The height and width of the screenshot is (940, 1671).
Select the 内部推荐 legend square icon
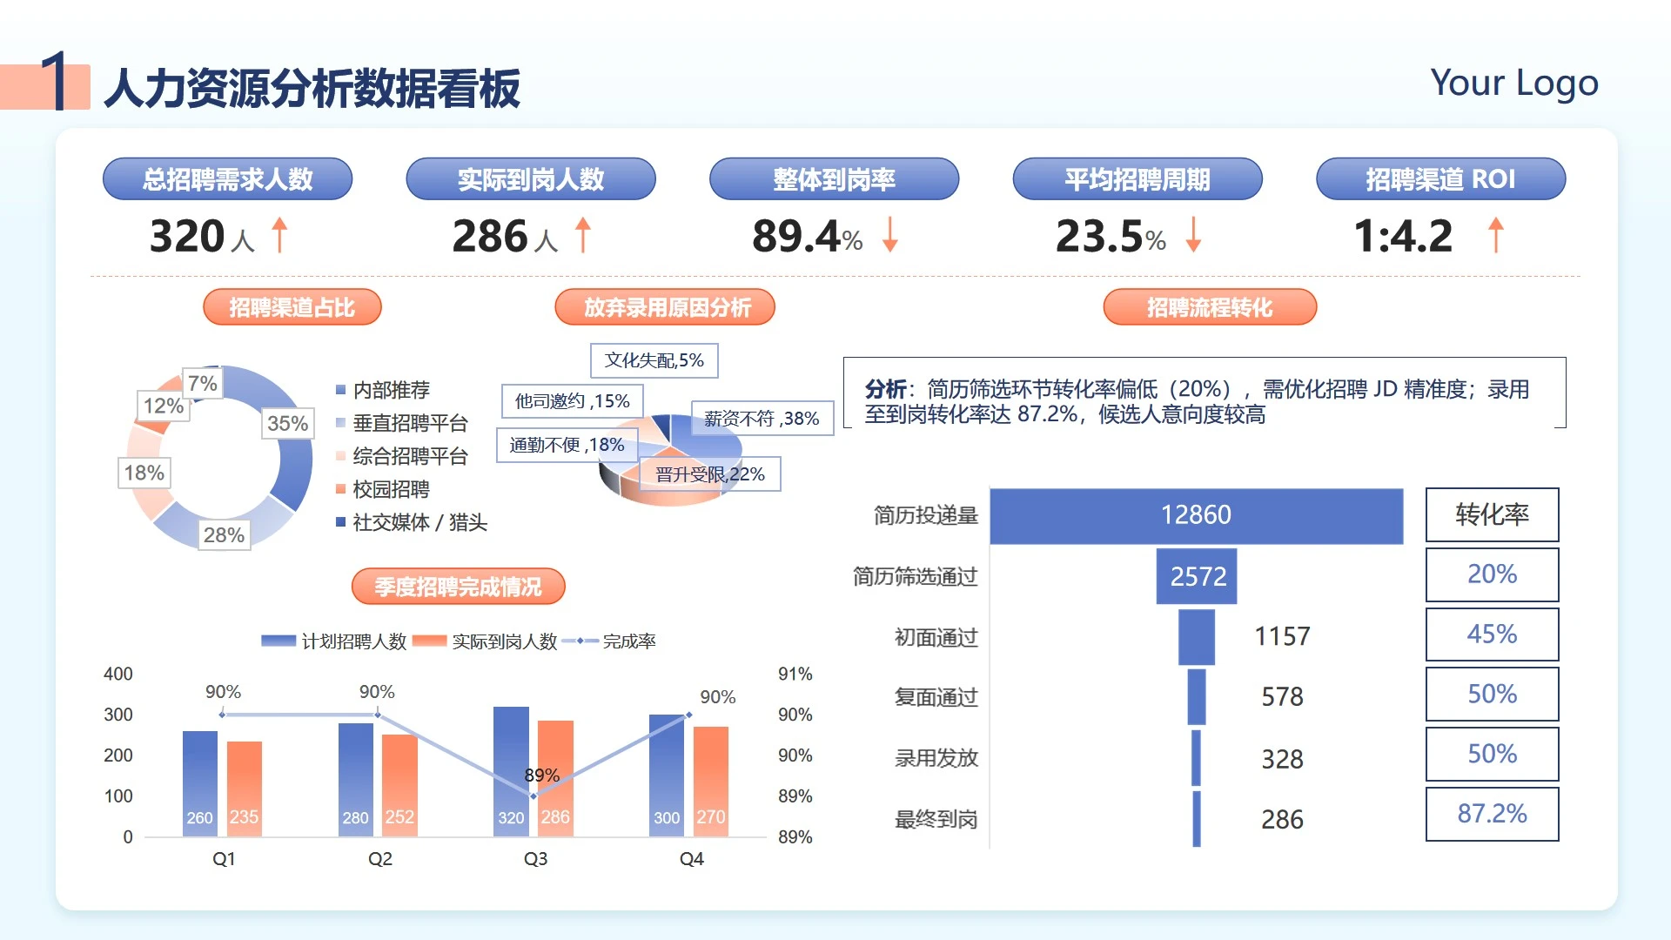coord(339,390)
